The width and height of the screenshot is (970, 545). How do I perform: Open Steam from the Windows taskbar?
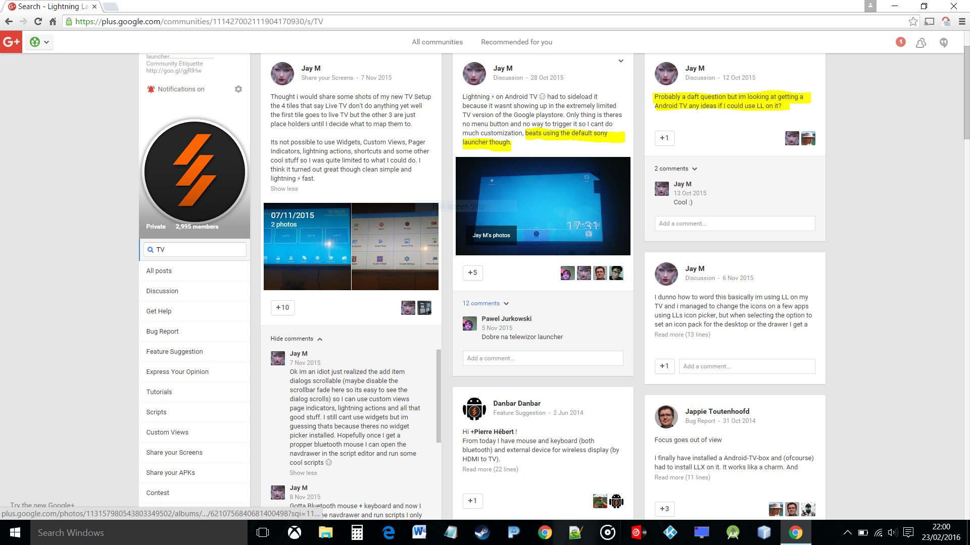point(482,532)
